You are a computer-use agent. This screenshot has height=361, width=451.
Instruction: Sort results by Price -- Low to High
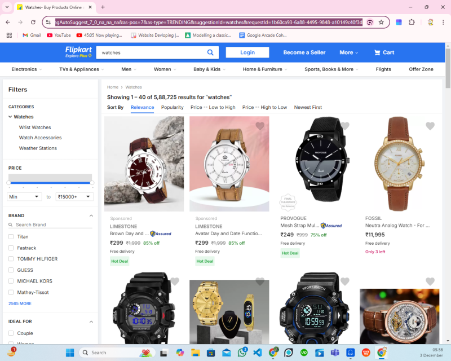click(x=213, y=107)
